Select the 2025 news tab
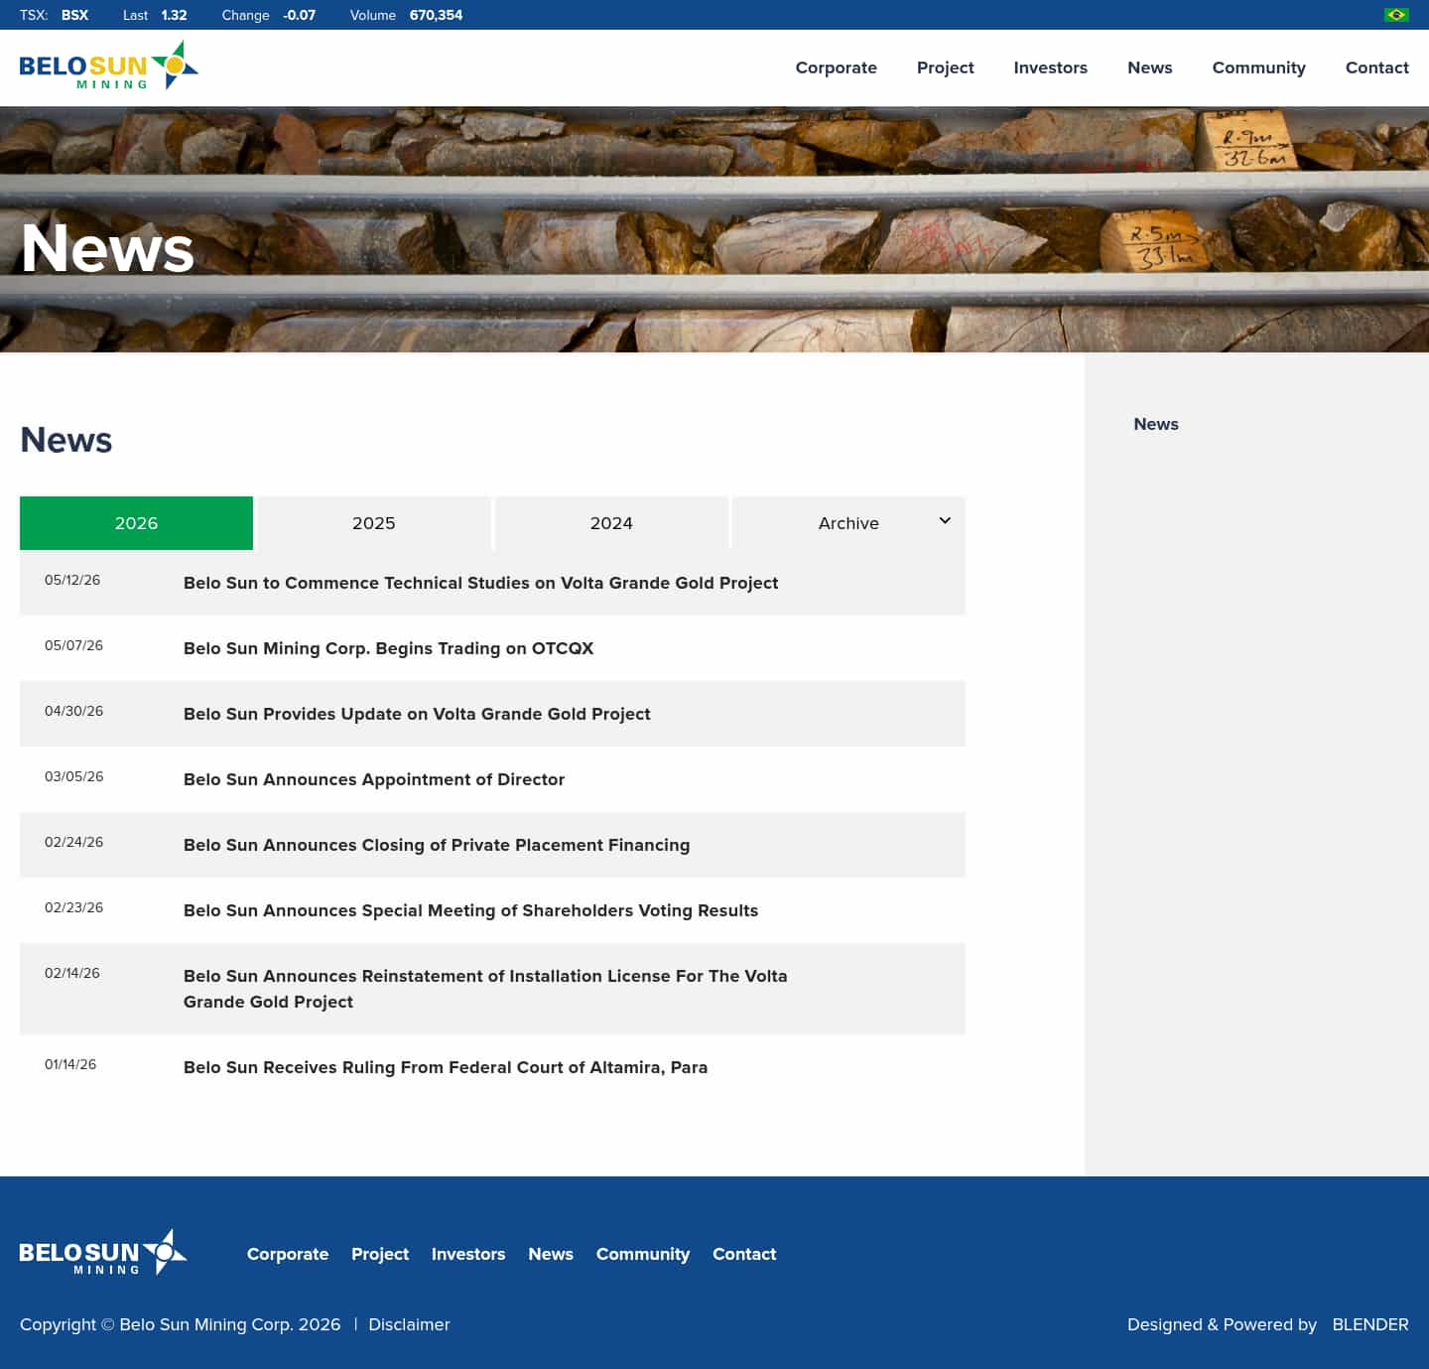This screenshot has height=1369, width=1429. (374, 523)
